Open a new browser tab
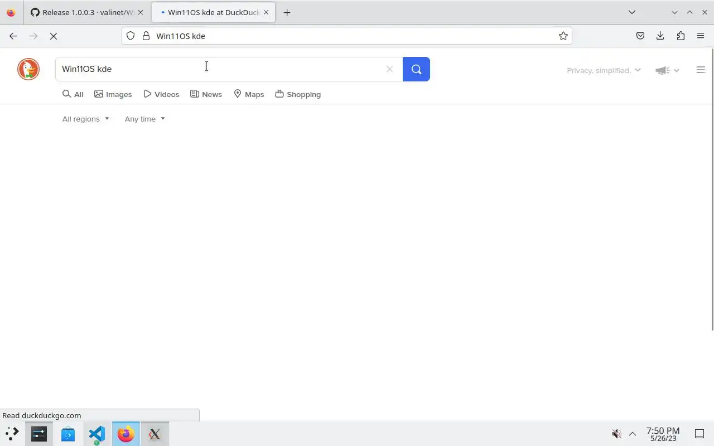This screenshot has height=446, width=714. 287,12
